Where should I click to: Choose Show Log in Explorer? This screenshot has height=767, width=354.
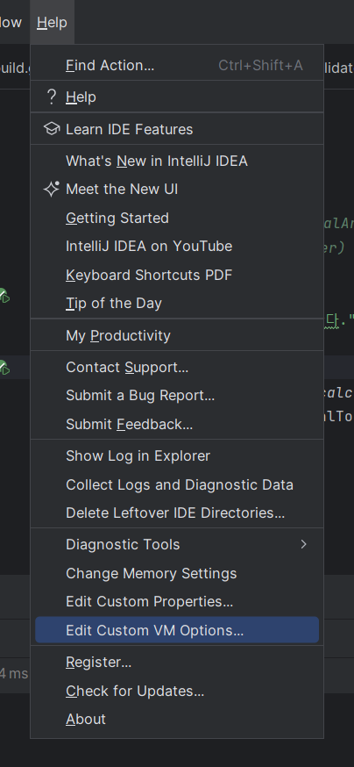click(x=177, y=455)
